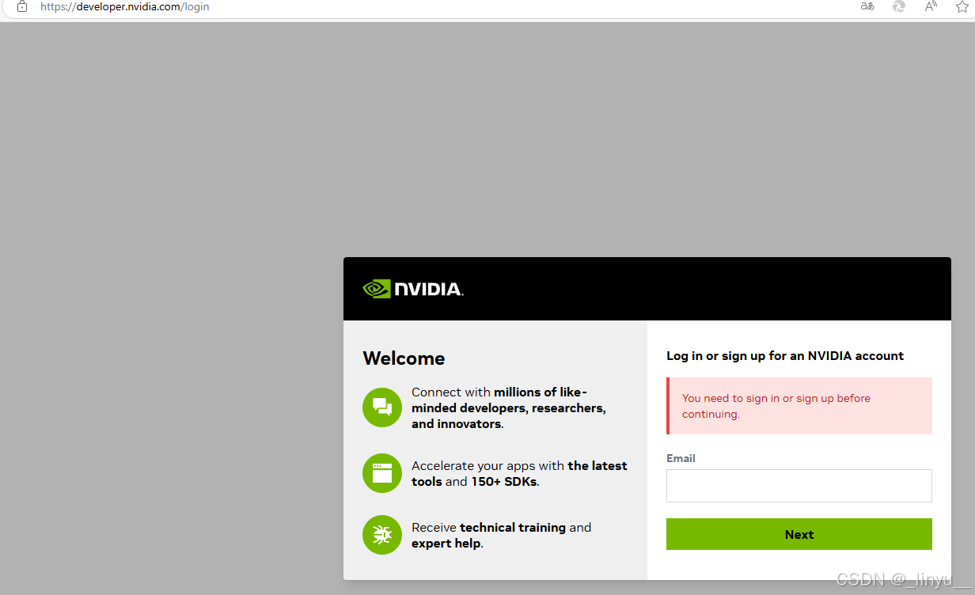Add page to favorites star icon
975x595 pixels.
962,6
